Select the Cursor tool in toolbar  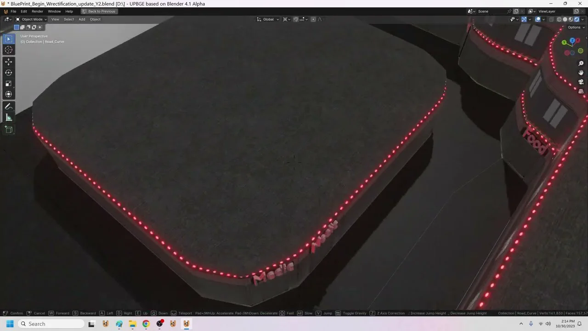8,50
